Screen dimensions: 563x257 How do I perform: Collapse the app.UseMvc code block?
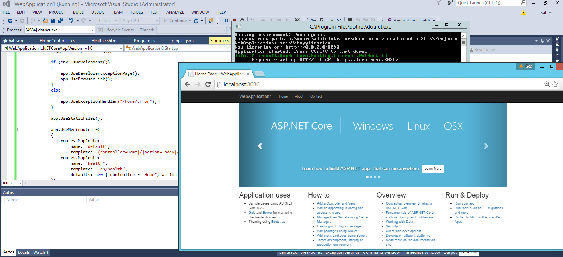[19, 130]
